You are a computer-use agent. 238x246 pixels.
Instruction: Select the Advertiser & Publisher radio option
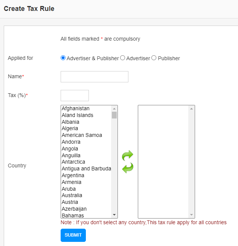tap(63, 58)
